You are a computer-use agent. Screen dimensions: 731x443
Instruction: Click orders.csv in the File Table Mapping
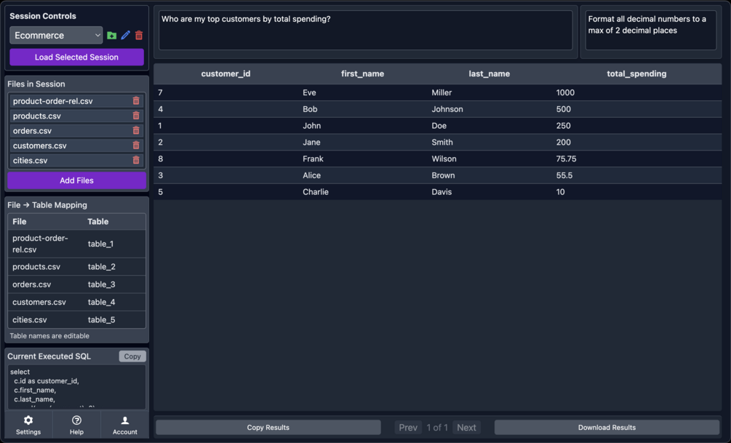click(32, 284)
